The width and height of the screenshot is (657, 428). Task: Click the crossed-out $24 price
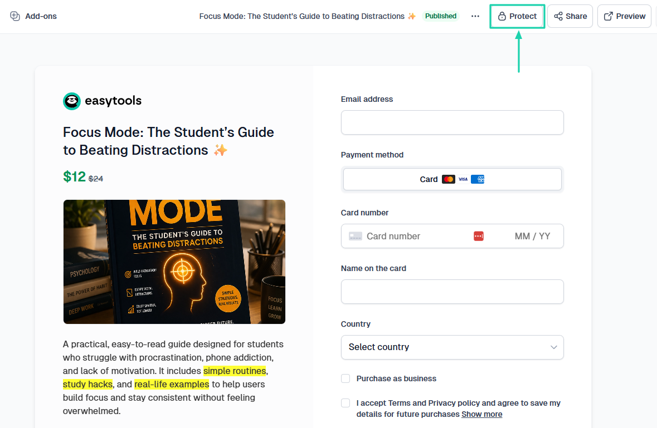(x=96, y=179)
